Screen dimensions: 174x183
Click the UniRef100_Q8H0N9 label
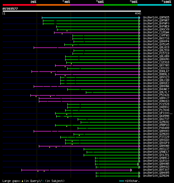[156, 146]
